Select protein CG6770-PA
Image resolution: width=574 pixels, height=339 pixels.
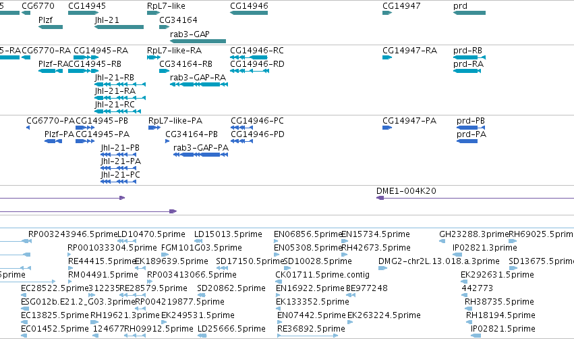50,121
